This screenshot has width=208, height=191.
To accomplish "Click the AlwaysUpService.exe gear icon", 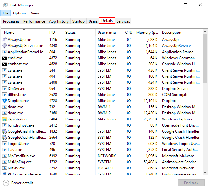I will click(5, 45).
